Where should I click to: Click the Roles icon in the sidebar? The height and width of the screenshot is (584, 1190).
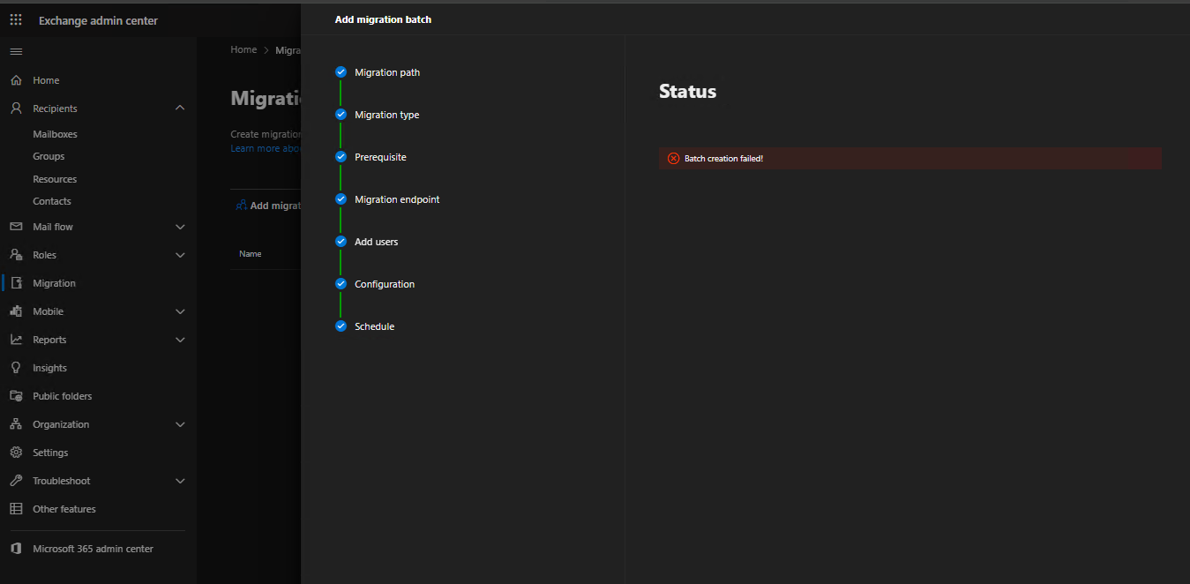pyautogui.click(x=15, y=255)
